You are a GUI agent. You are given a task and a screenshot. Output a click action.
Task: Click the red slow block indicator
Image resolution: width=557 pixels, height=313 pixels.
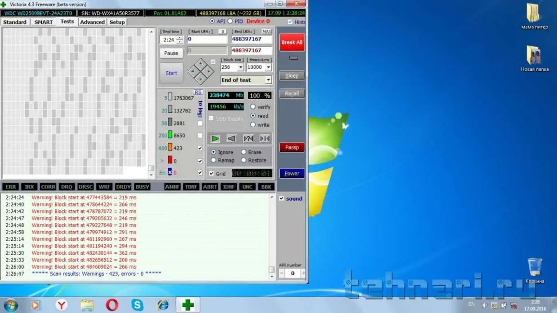point(170,160)
